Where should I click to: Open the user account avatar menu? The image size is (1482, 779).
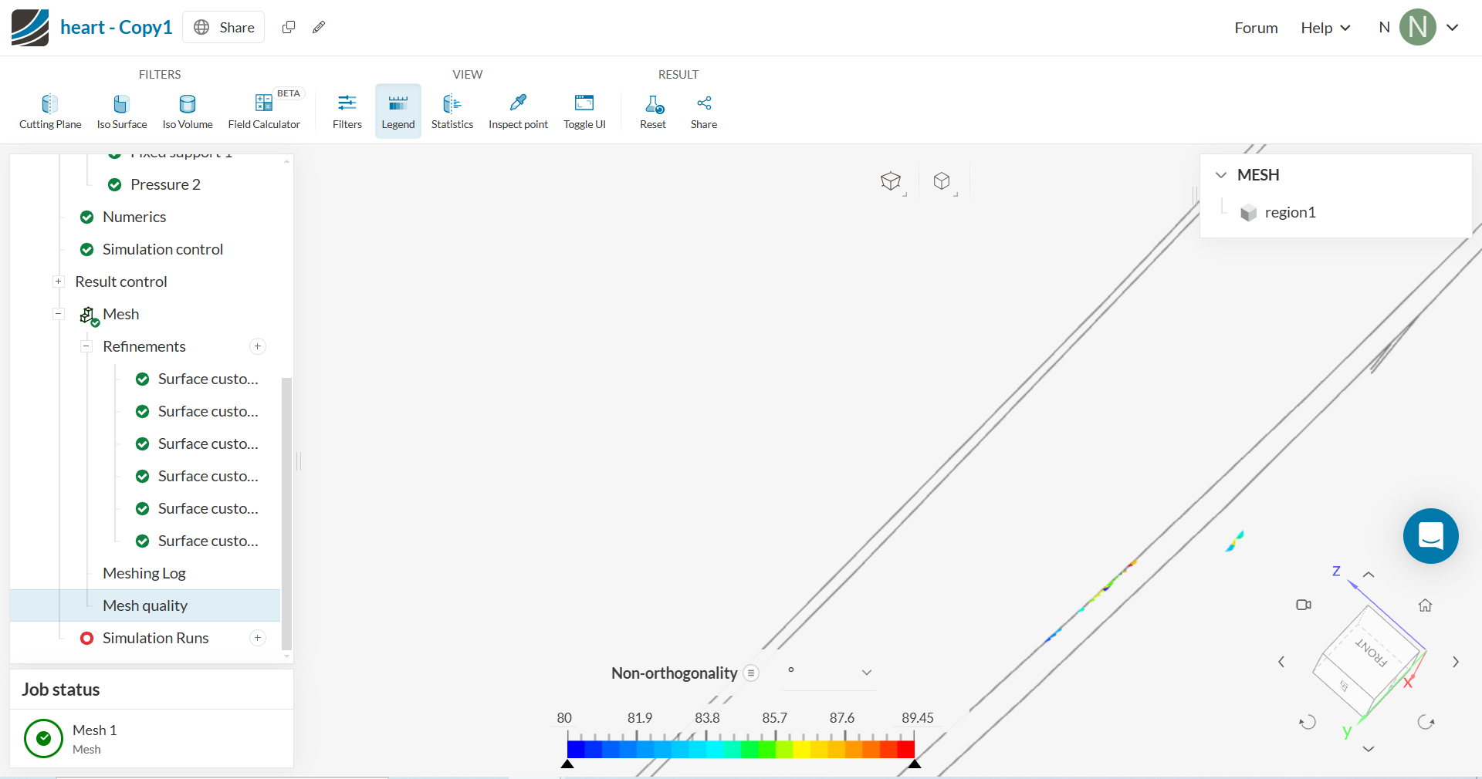point(1418,28)
